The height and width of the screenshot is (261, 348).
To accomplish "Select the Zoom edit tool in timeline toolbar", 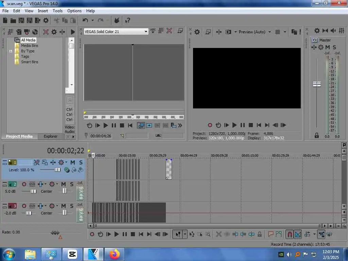I will tap(208, 234).
